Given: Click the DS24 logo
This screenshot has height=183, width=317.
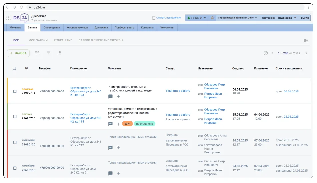Looking at the screenshot, I should click(x=21, y=18).
